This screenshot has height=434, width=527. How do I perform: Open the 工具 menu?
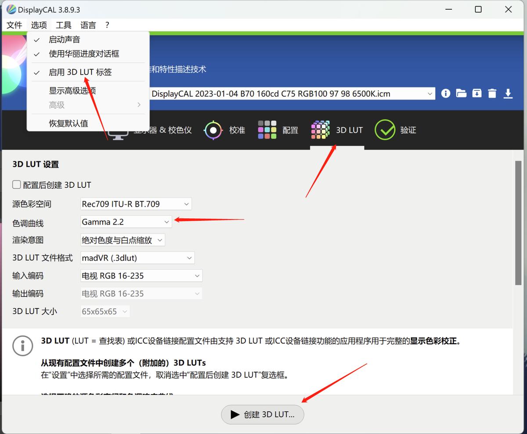(63, 25)
